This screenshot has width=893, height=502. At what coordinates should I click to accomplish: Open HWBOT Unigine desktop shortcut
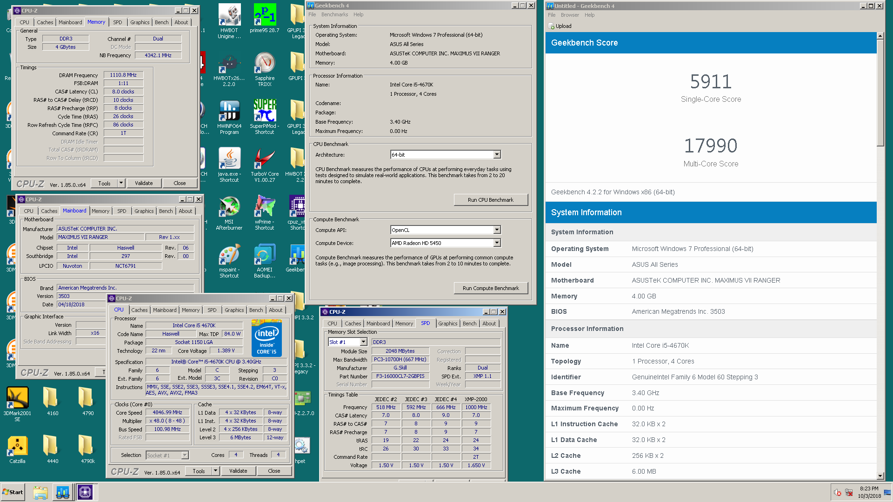[229, 21]
